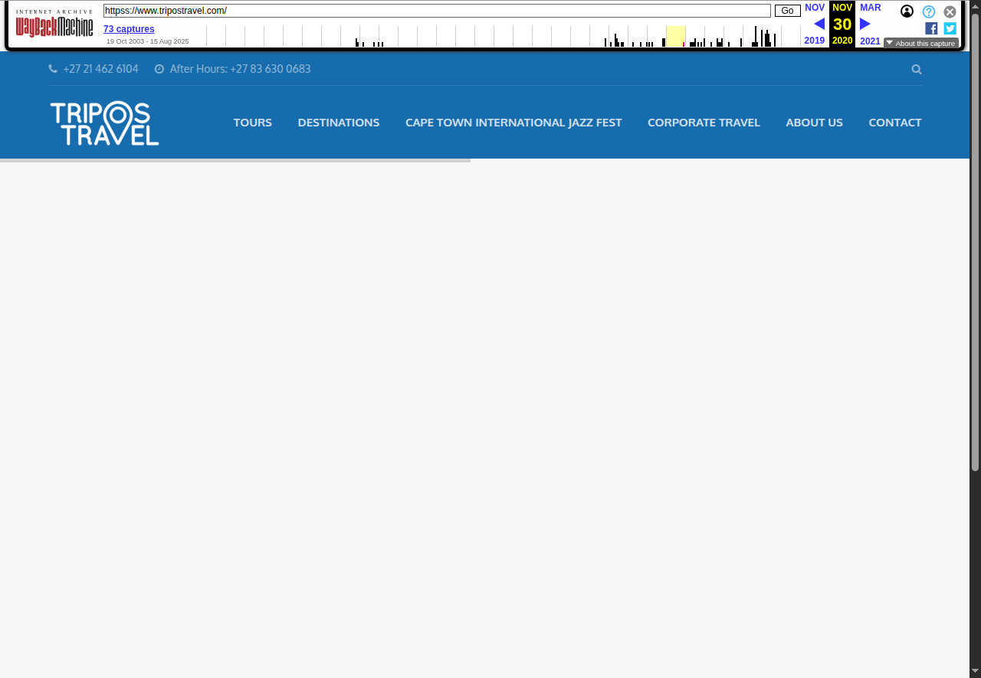Click the Tripos Travel logo
This screenshot has height=678, width=981.
point(104,123)
